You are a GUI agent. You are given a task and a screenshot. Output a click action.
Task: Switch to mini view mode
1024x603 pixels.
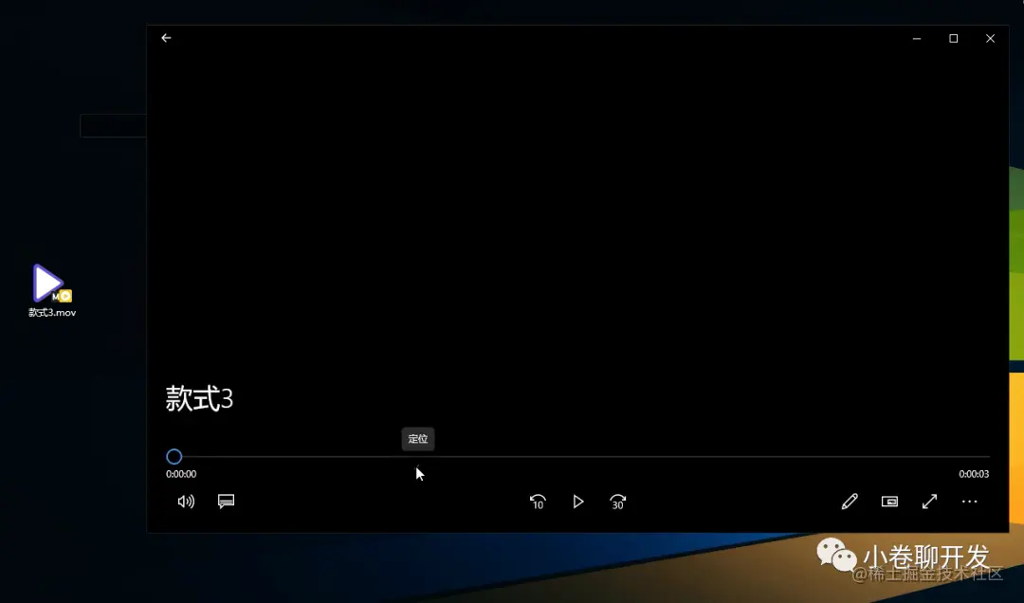[x=889, y=502]
